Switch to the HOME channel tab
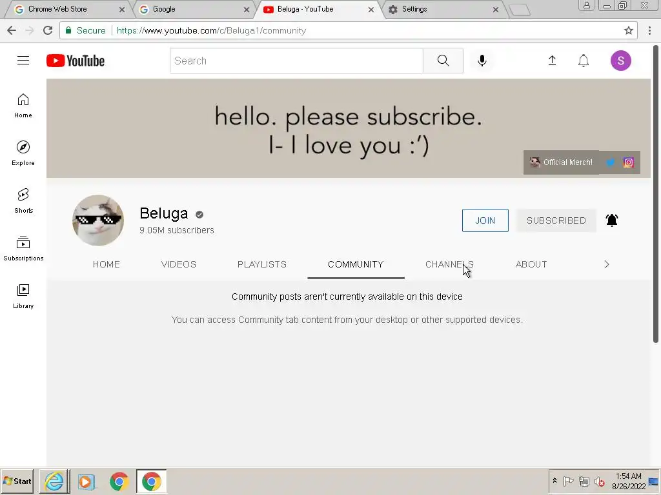661x495 pixels. tap(107, 264)
